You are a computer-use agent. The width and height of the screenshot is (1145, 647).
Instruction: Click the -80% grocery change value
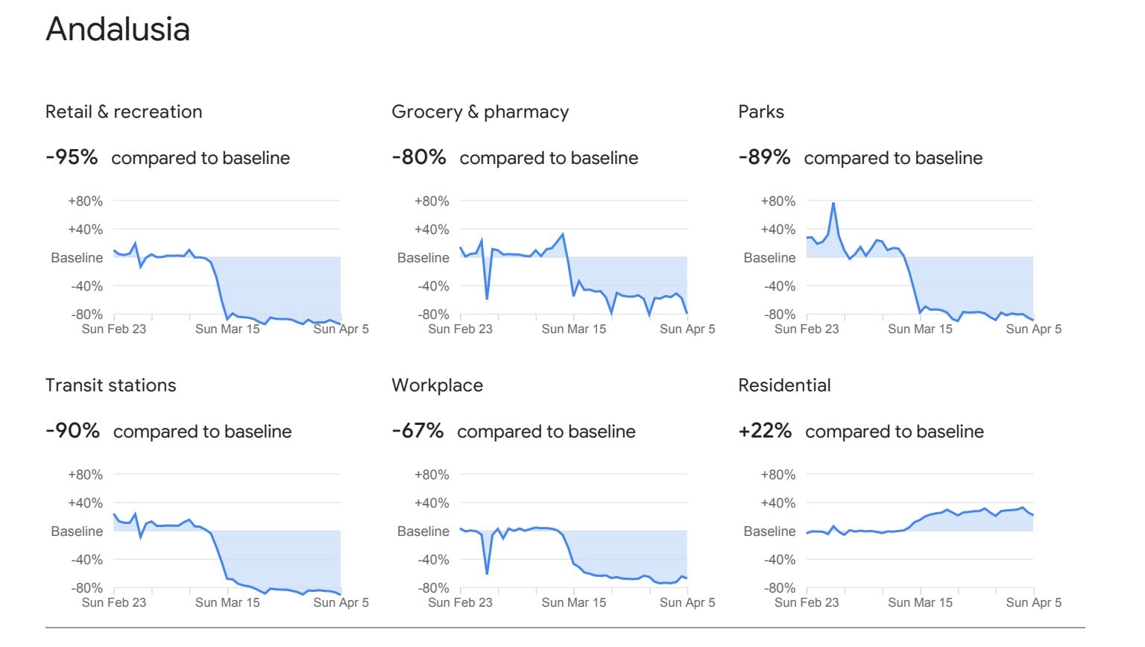click(x=419, y=157)
